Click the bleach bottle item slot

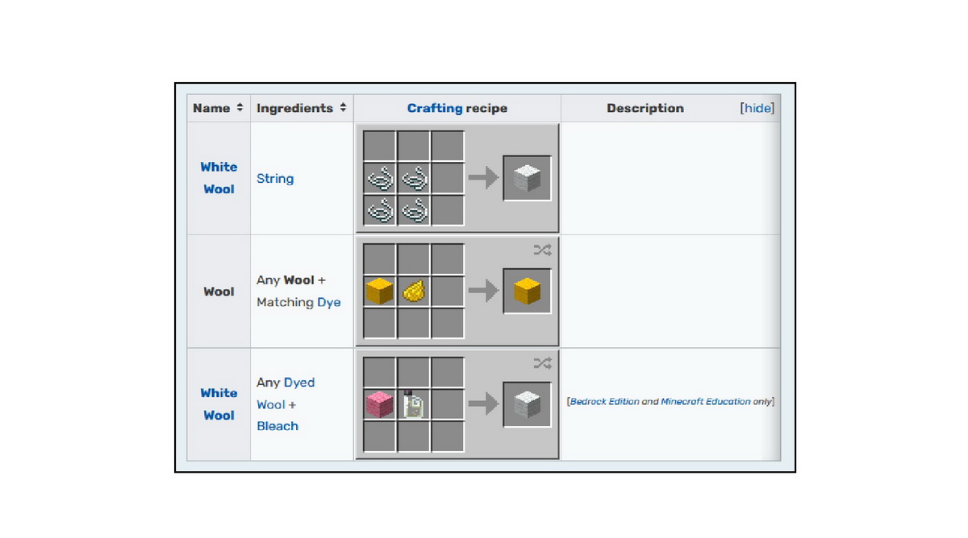pyautogui.click(x=414, y=404)
